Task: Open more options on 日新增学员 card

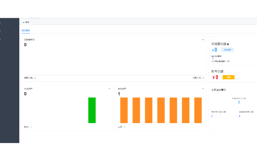Action: tap(203, 40)
